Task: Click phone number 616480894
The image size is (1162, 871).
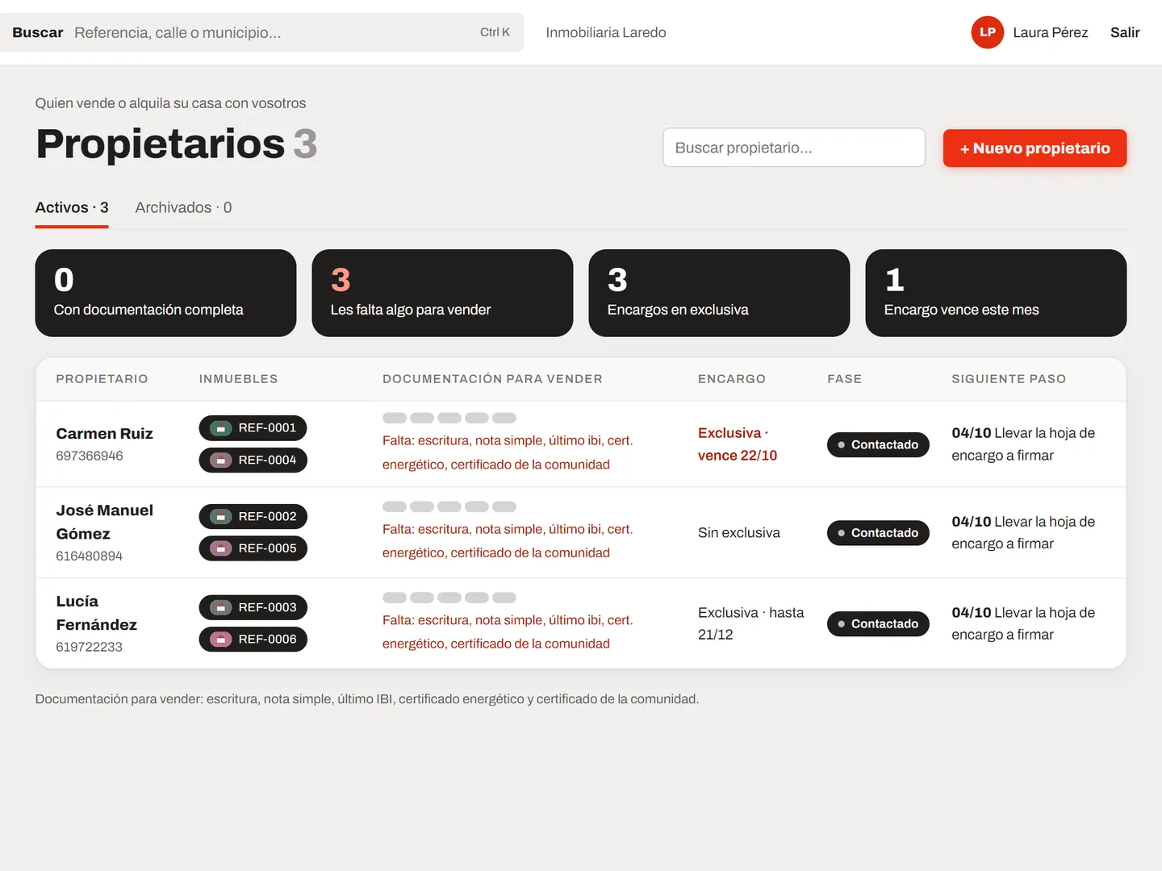Action: tap(90, 556)
